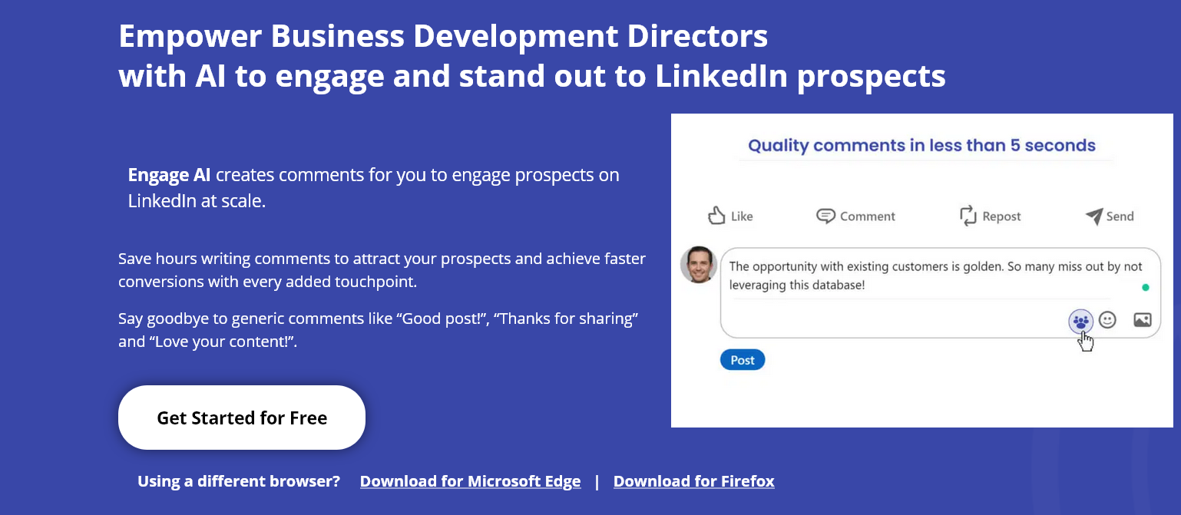
Task: Click the Save hours writing comments paragraph
Action: click(x=382, y=269)
